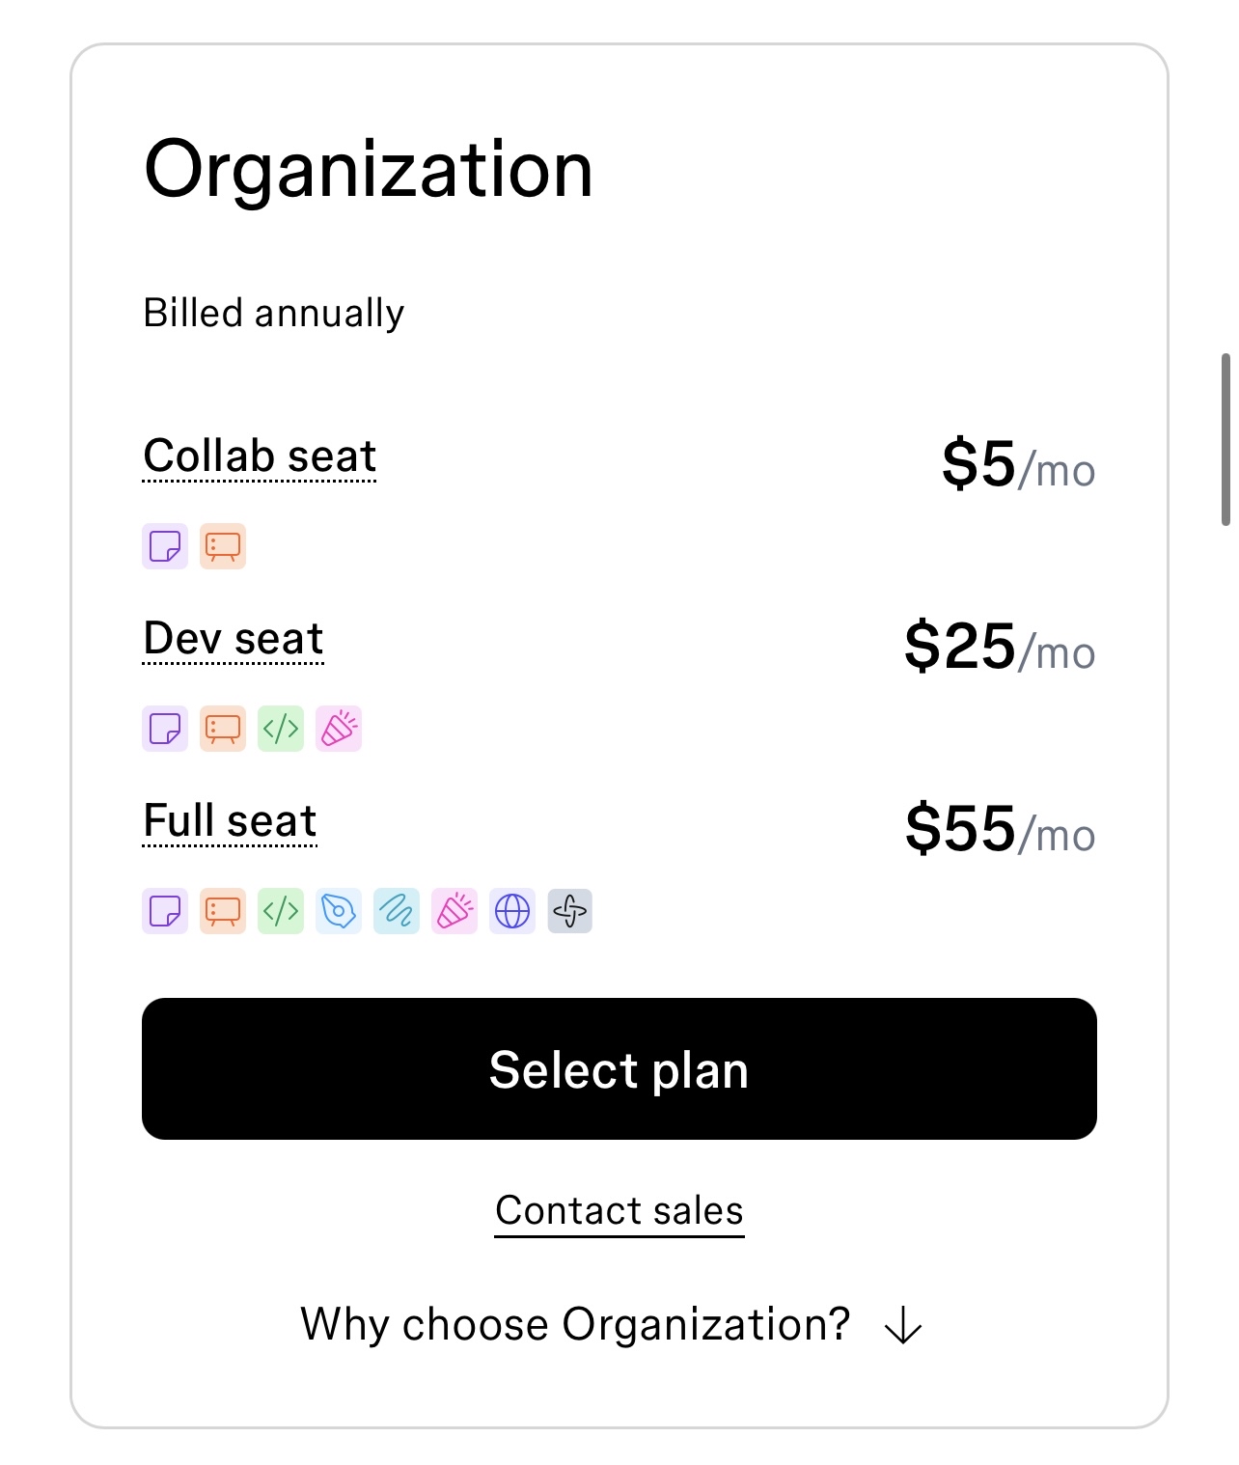Click the FigJam sticky note icon under Collab seat
1239x1465 pixels.
pos(165,546)
